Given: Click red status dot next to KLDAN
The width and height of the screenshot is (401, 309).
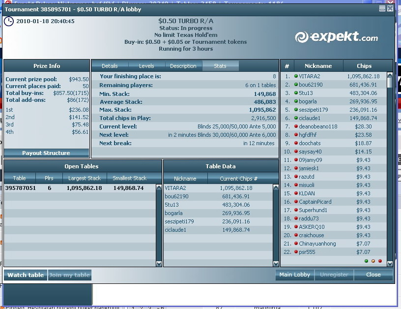Looking at the screenshot, I should 296,193.
